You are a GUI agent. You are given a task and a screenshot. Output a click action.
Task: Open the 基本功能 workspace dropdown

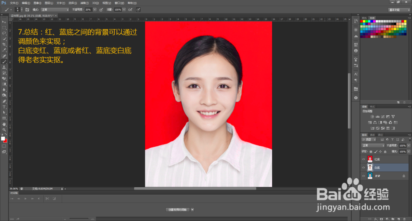tap(399, 10)
